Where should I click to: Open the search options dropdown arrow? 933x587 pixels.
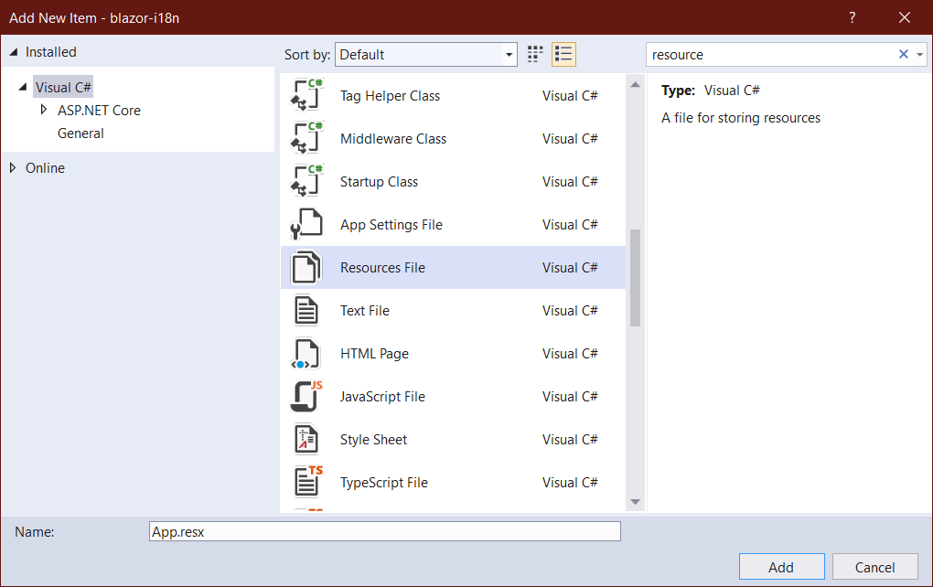coord(920,55)
